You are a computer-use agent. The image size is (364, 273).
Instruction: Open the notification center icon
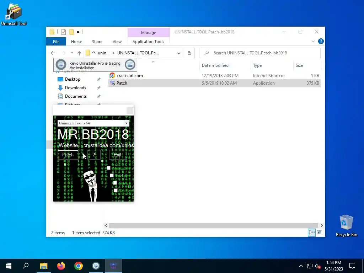tap(352, 266)
